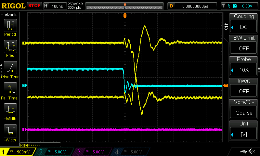This screenshot has width=260, height=156.
Task: Click the trigger source channel 2 badge
Action: click(235, 6)
